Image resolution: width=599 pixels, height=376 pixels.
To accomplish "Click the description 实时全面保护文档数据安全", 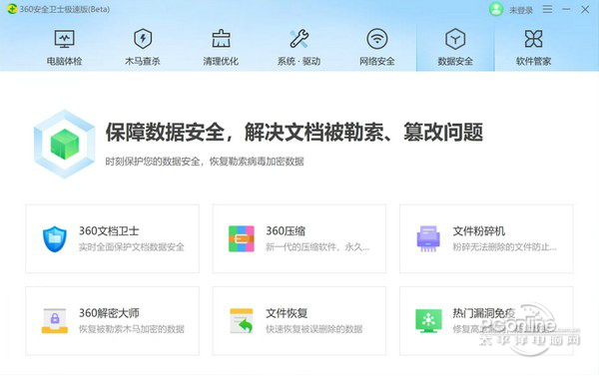I will click(x=132, y=247).
